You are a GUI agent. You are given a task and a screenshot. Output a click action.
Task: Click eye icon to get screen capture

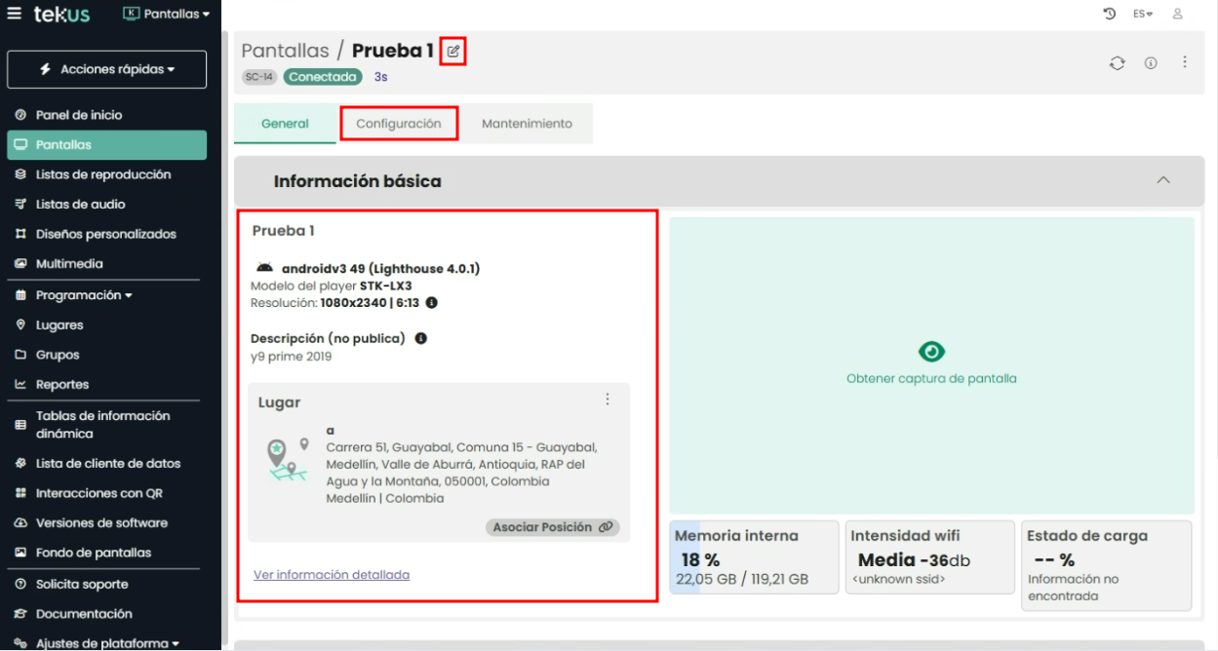point(931,352)
